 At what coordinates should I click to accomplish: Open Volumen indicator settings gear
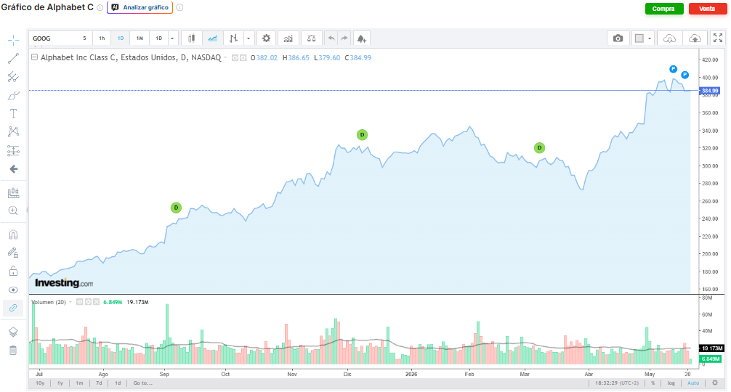click(x=88, y=302)
